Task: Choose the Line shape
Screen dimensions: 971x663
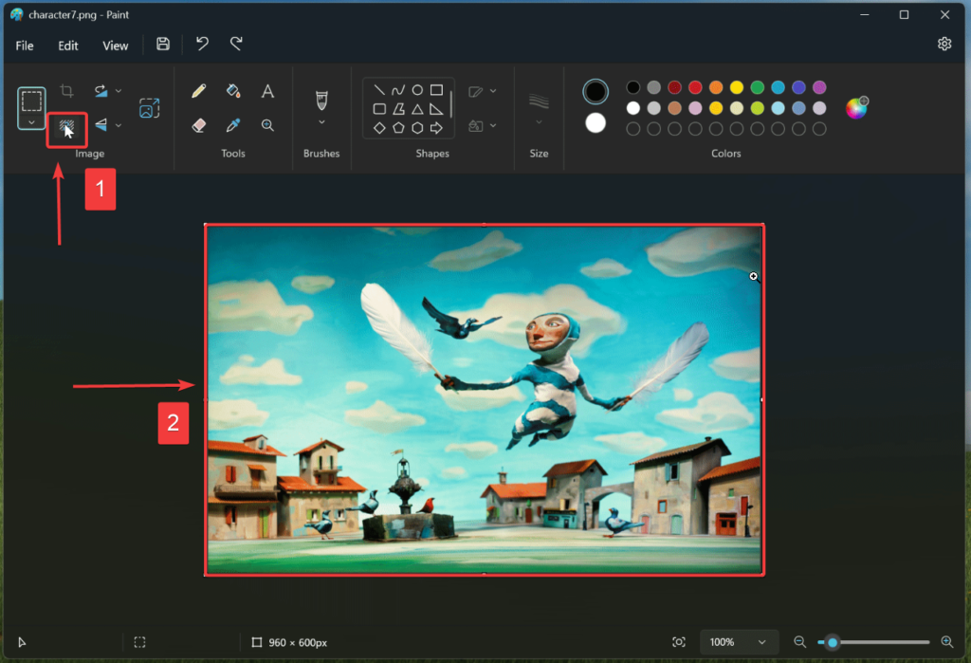Action: tap(379, 90)
